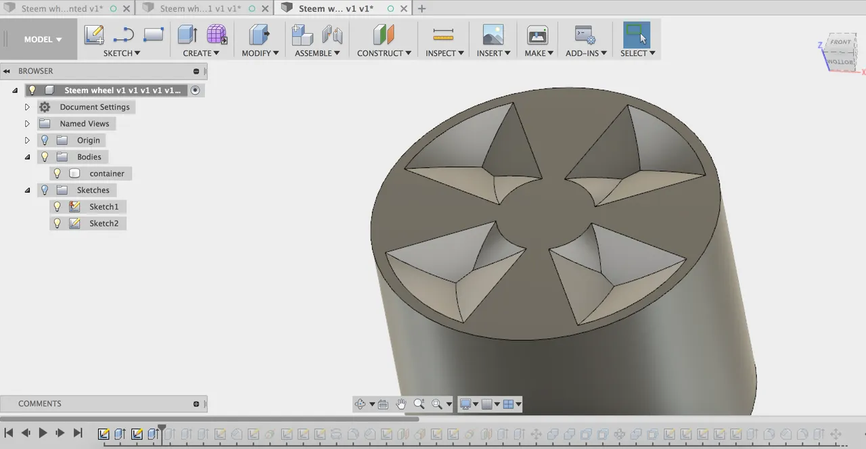Expand the Document Settings tree node

pos(27,107)
